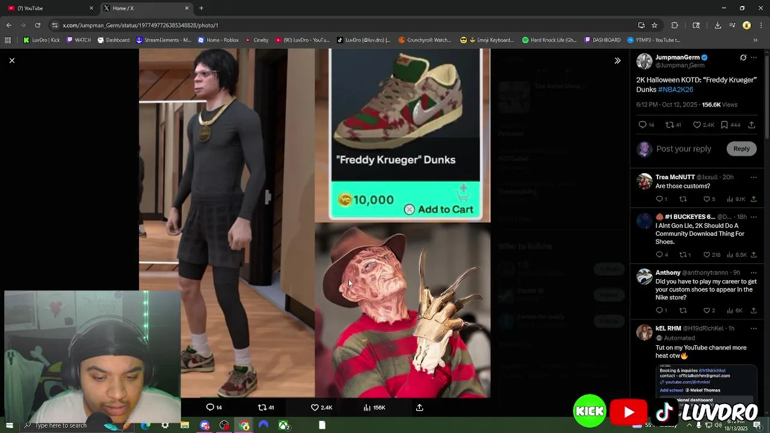Reply to Trea McNUTT's comment
This screenshot has width=770, height=433.
[661, 199]
